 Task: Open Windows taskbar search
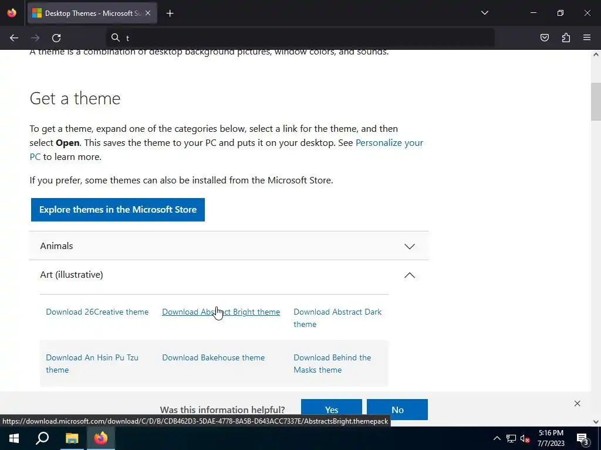click(x=42, y=438)
